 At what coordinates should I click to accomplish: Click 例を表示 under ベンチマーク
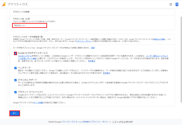click(106, 73)
